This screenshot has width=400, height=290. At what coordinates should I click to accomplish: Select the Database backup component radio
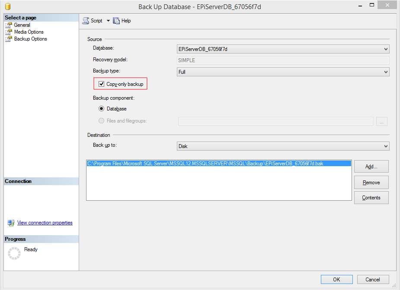[102, 109]
